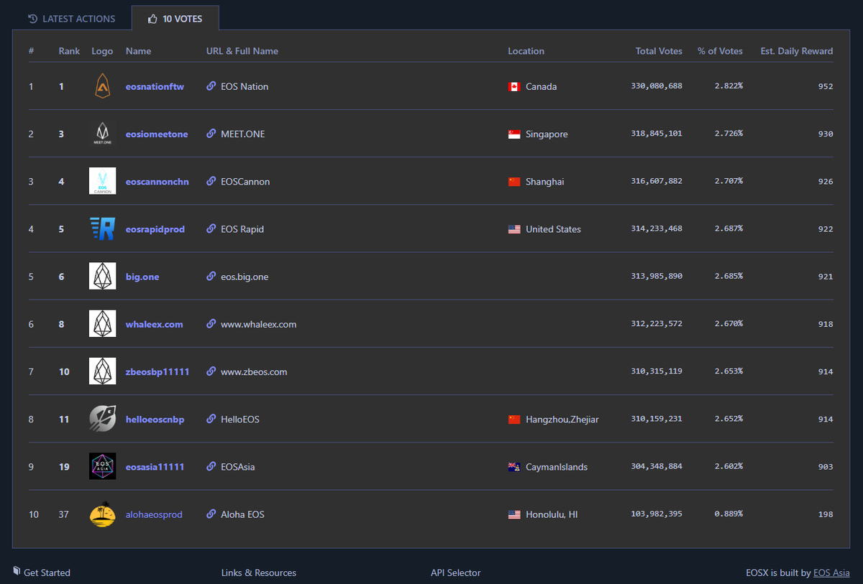This screenshot has width=863, height=584.
Task: Open the eosrapidprod account
Action: [155, 229]
